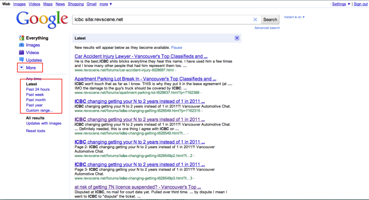Select the Images sidebar filter label
The width and height of the screenshot is (369, 200).
pyautogui.click(x=33, y=45)
